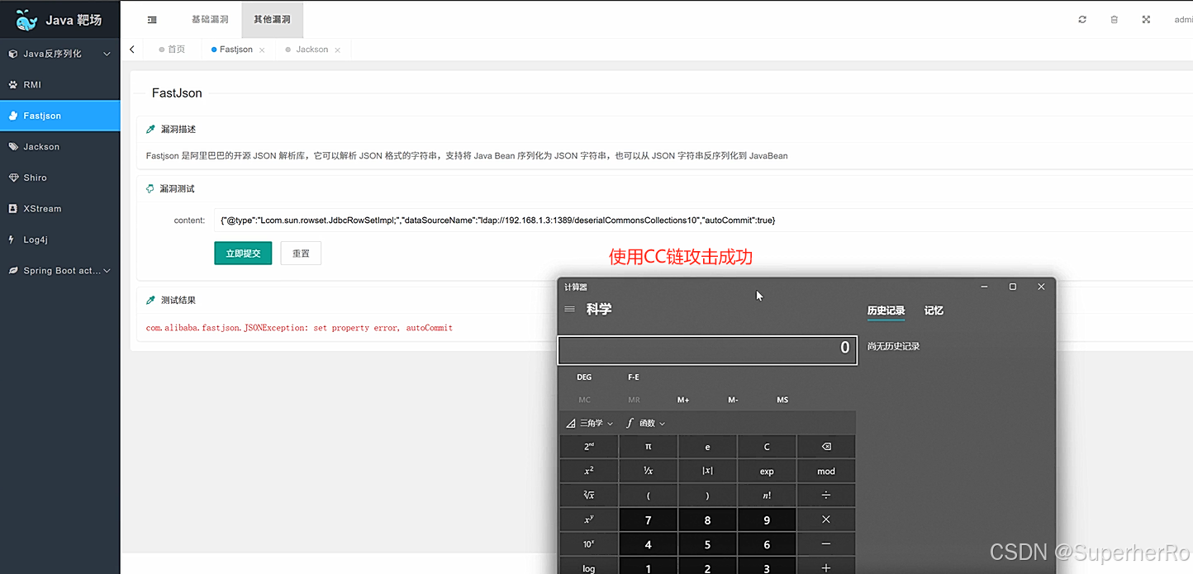Toggle calculator F-E notation

pyautogui.click(x=634, y=377)
